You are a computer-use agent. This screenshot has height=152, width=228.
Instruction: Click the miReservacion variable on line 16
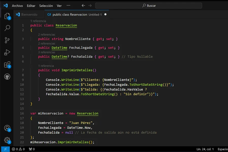coord(51,113)
